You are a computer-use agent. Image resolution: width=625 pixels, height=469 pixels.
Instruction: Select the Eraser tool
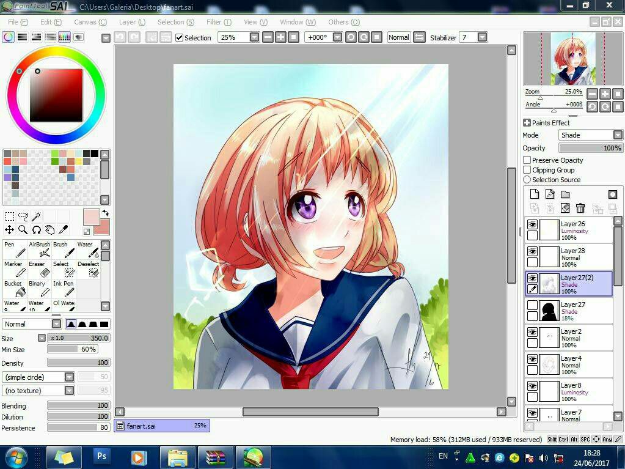(x=40, y=269)
